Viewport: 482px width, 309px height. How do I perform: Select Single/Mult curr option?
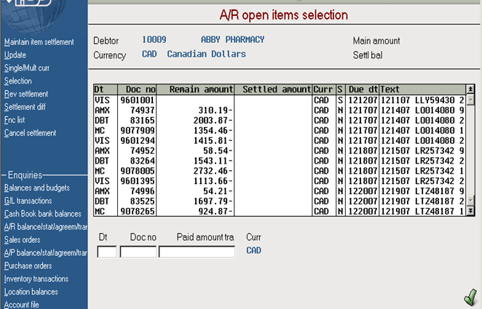pos(27,68)
